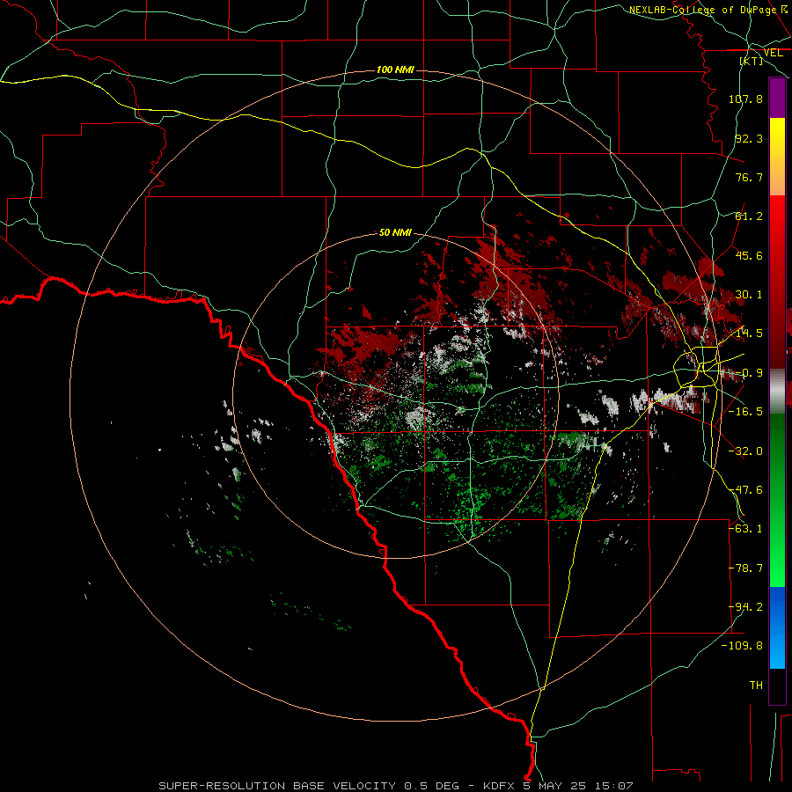
Task: Click the -94.2 scale value
Action: [x=745, y=607]
